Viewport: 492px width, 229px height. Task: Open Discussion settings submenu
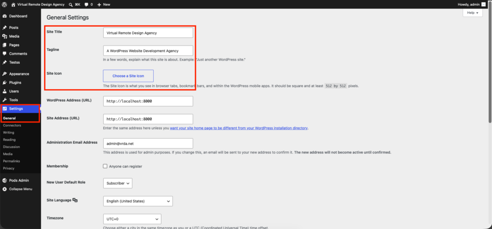pyautogui.click(x=12, y=147)
